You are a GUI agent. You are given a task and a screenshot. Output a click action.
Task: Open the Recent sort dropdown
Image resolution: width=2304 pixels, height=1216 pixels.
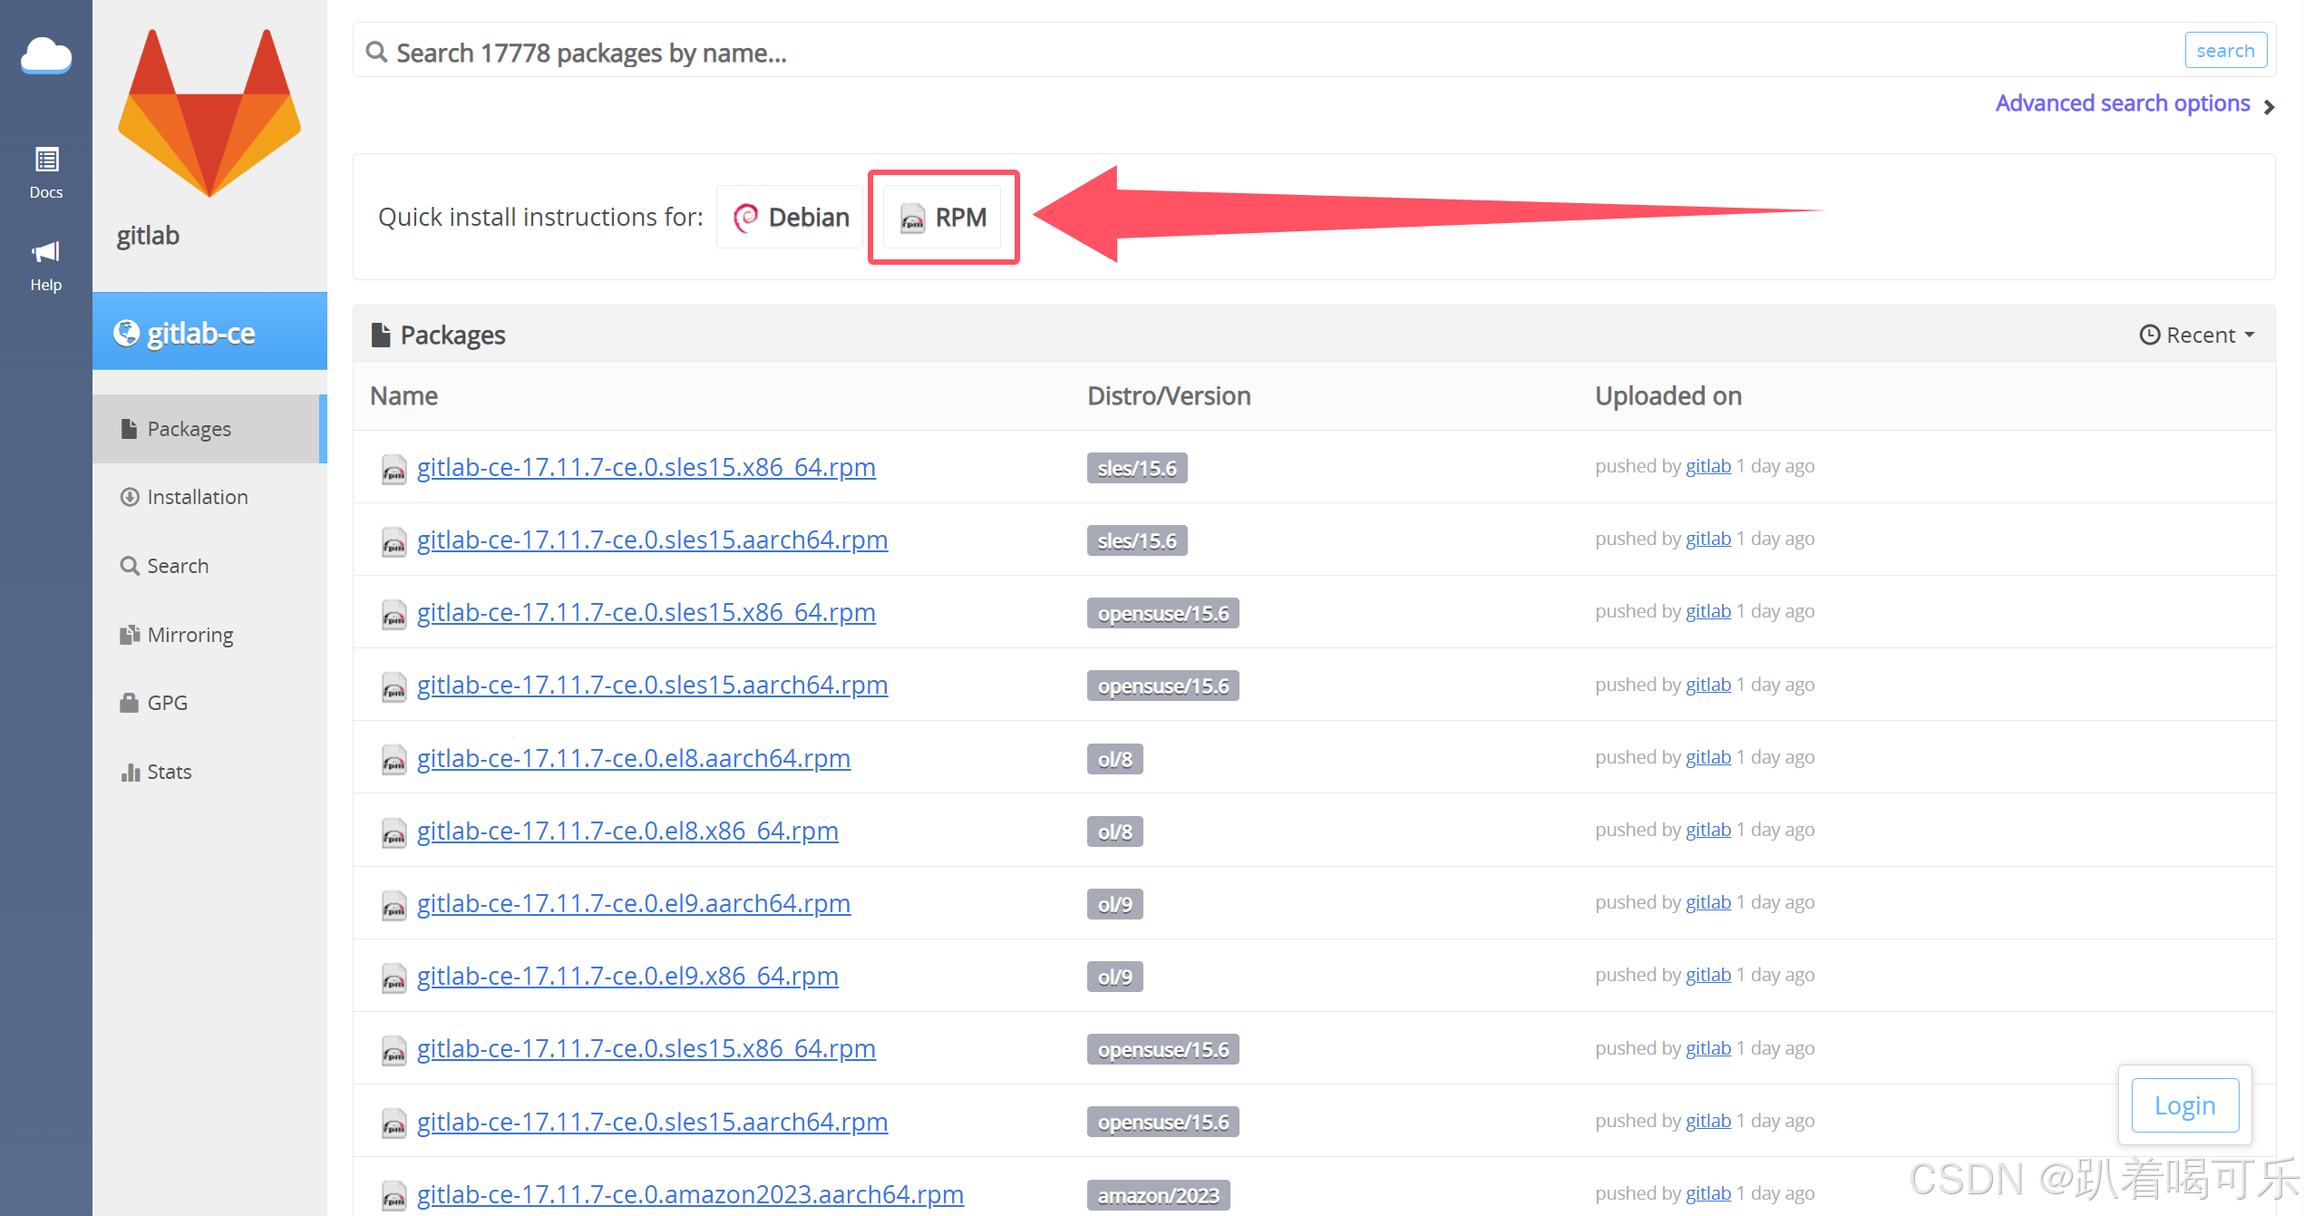[2196, 335]
